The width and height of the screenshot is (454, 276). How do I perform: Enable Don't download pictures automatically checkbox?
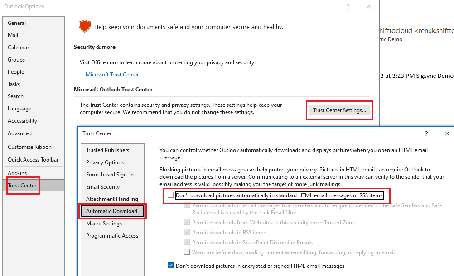pyautogui.click(x=170, y=195)
